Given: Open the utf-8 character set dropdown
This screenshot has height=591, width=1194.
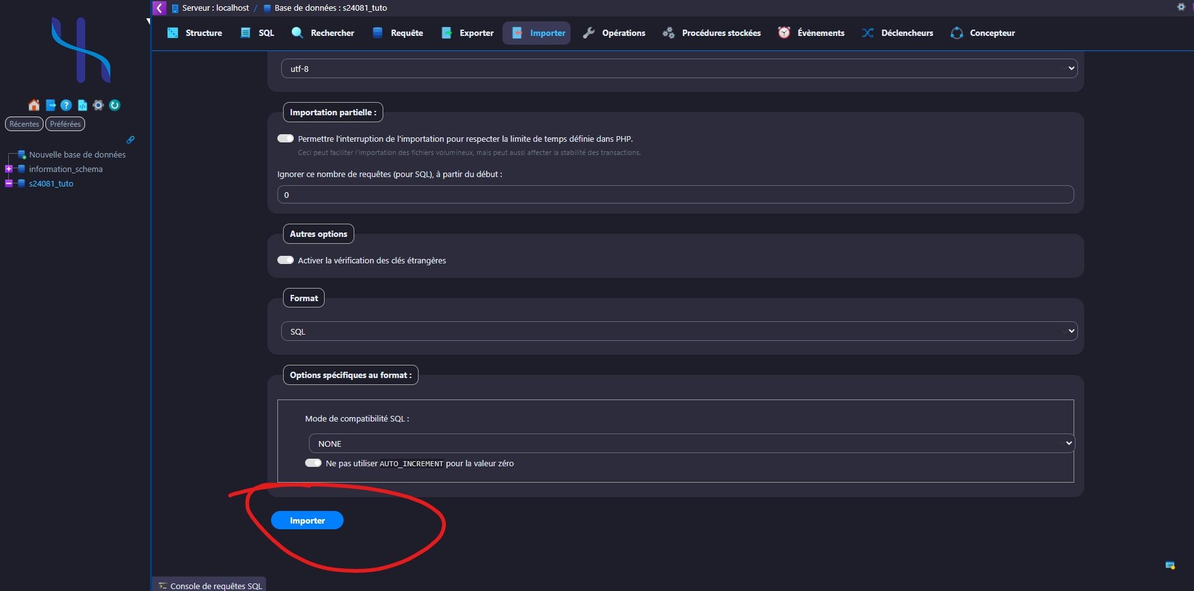Looking at the screenshot, I should [678, 69].
